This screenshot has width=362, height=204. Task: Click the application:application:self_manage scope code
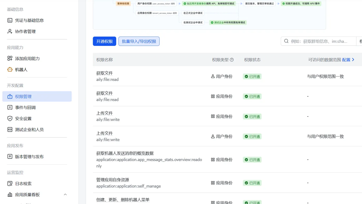pos(129,186)
